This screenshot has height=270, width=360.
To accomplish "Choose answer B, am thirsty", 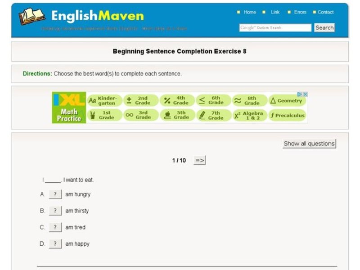I will point(55,211).
